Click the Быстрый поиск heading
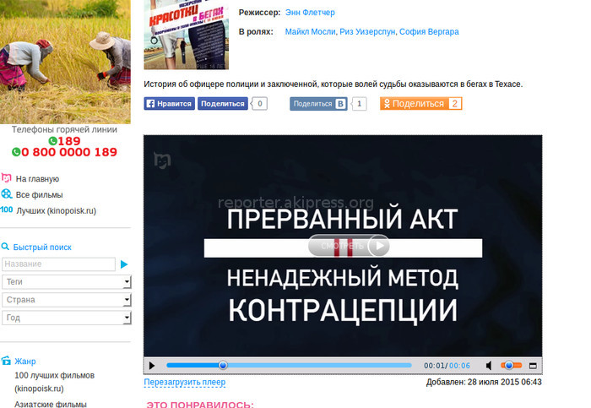 (42, 248)
